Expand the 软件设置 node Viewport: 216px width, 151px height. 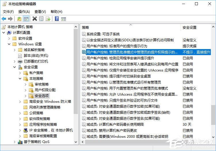coord(9,38)
